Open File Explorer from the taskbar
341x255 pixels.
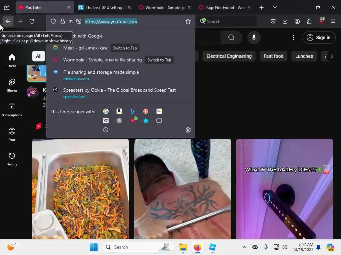(183, 247)
